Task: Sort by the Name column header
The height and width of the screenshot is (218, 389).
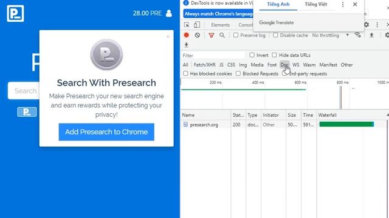Action: (x=205, y=115)
